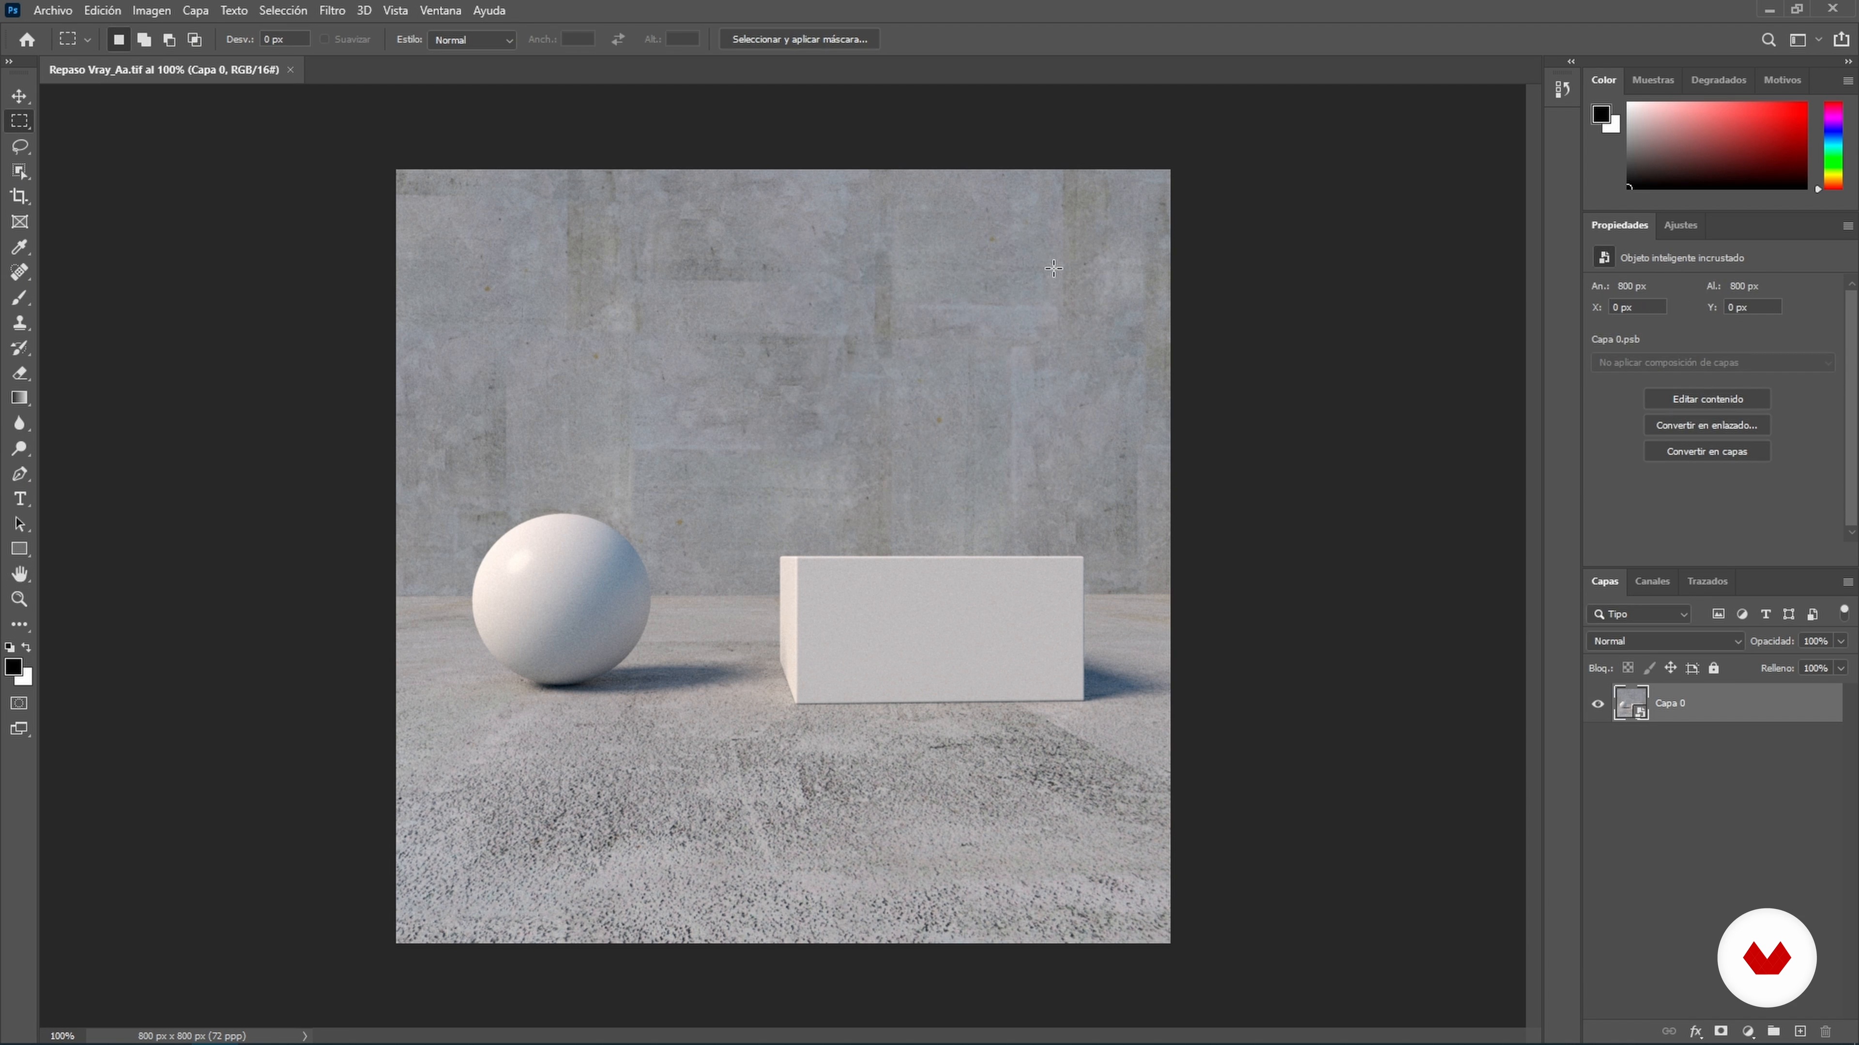The width and height of the screenshot is (1859, 1045).
Task: Open the Tipo layer filter dropdown
Action: pos(1639,614)
